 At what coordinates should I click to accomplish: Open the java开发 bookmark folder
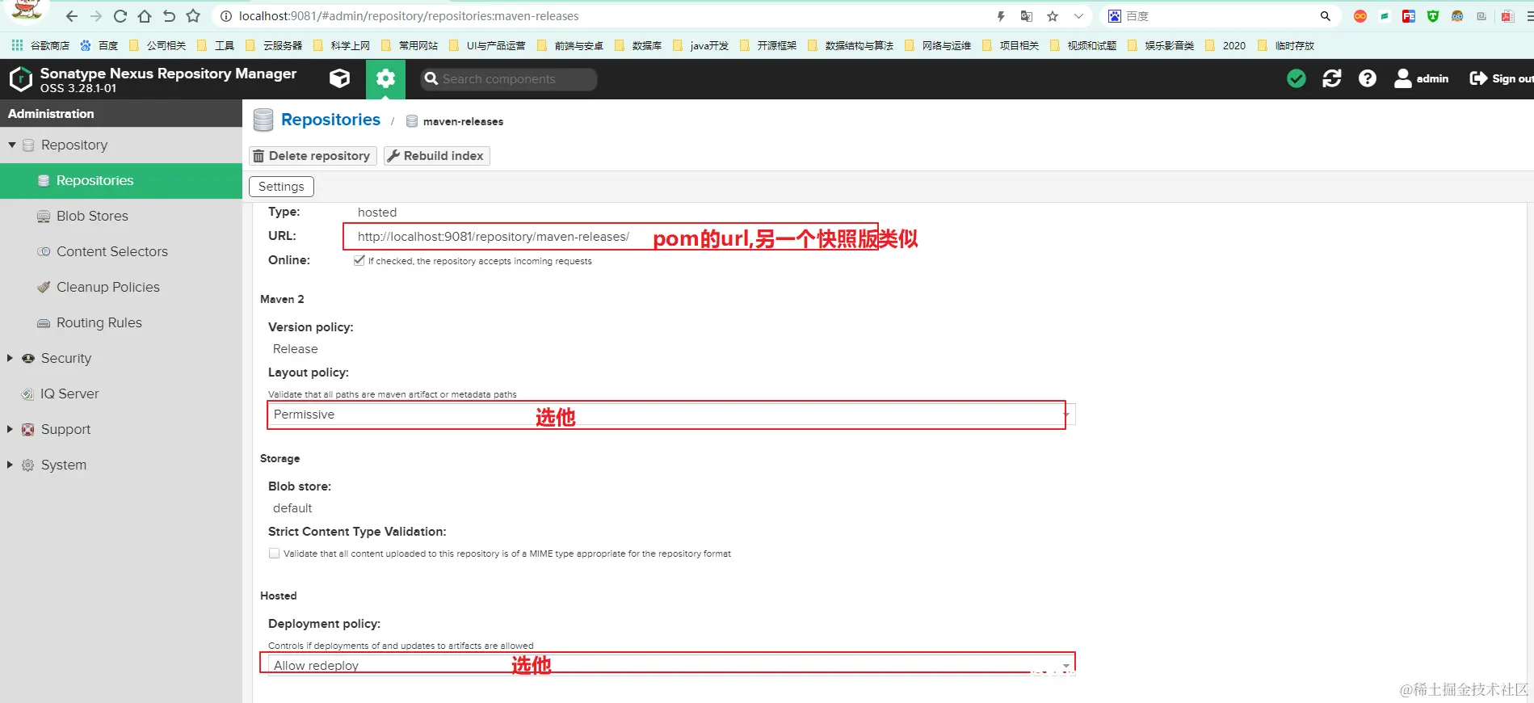pyautogui.click(x=700, y=45)
